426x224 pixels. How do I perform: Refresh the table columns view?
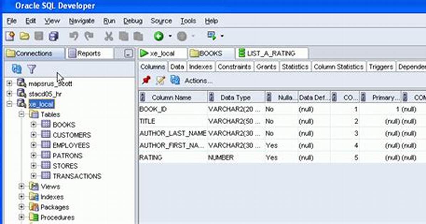click(175, 80)
